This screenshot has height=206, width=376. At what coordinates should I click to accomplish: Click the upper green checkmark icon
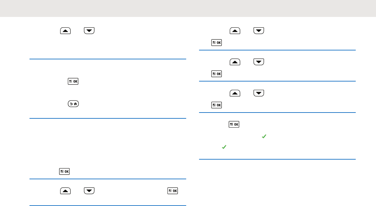(263, 136)
